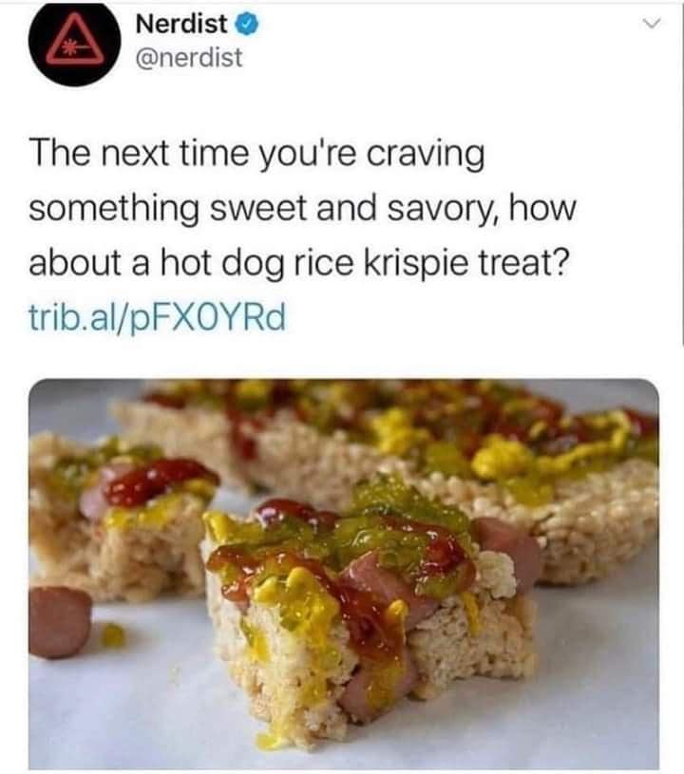
Task: Click the blue verified badge
Action: pyautogui.click(x=249, y=24)
